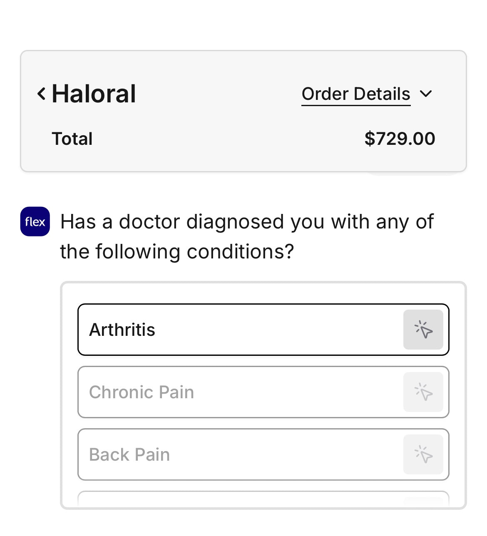The height and width of the screenshot is (536, 487).
Task: Expand order details with the down chevron
Action: (426, 94)
